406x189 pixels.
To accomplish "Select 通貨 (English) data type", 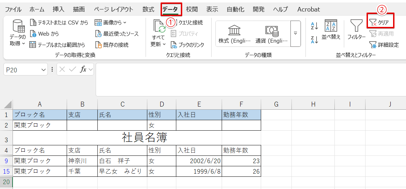I will point(272,34).
